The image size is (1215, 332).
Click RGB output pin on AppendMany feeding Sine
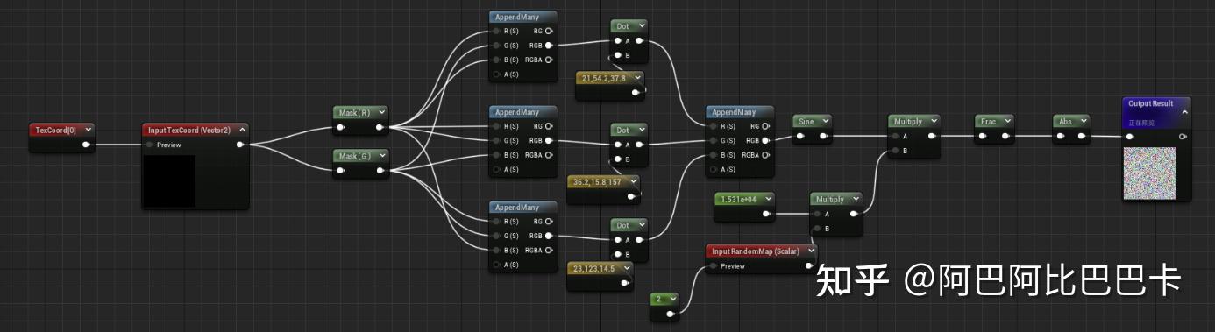pos(766,140)
